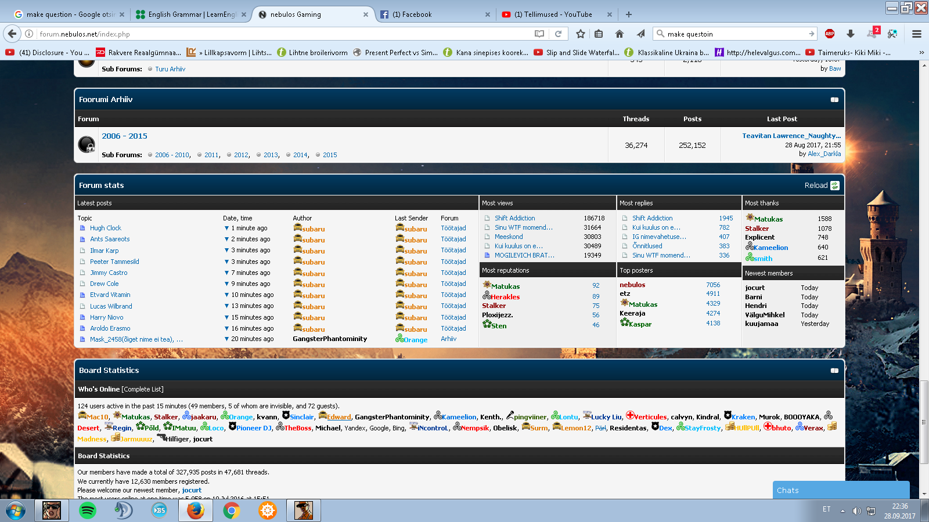Show more bookmarks with the overflow chevron
929x522 pixels.
coord(921,52)
